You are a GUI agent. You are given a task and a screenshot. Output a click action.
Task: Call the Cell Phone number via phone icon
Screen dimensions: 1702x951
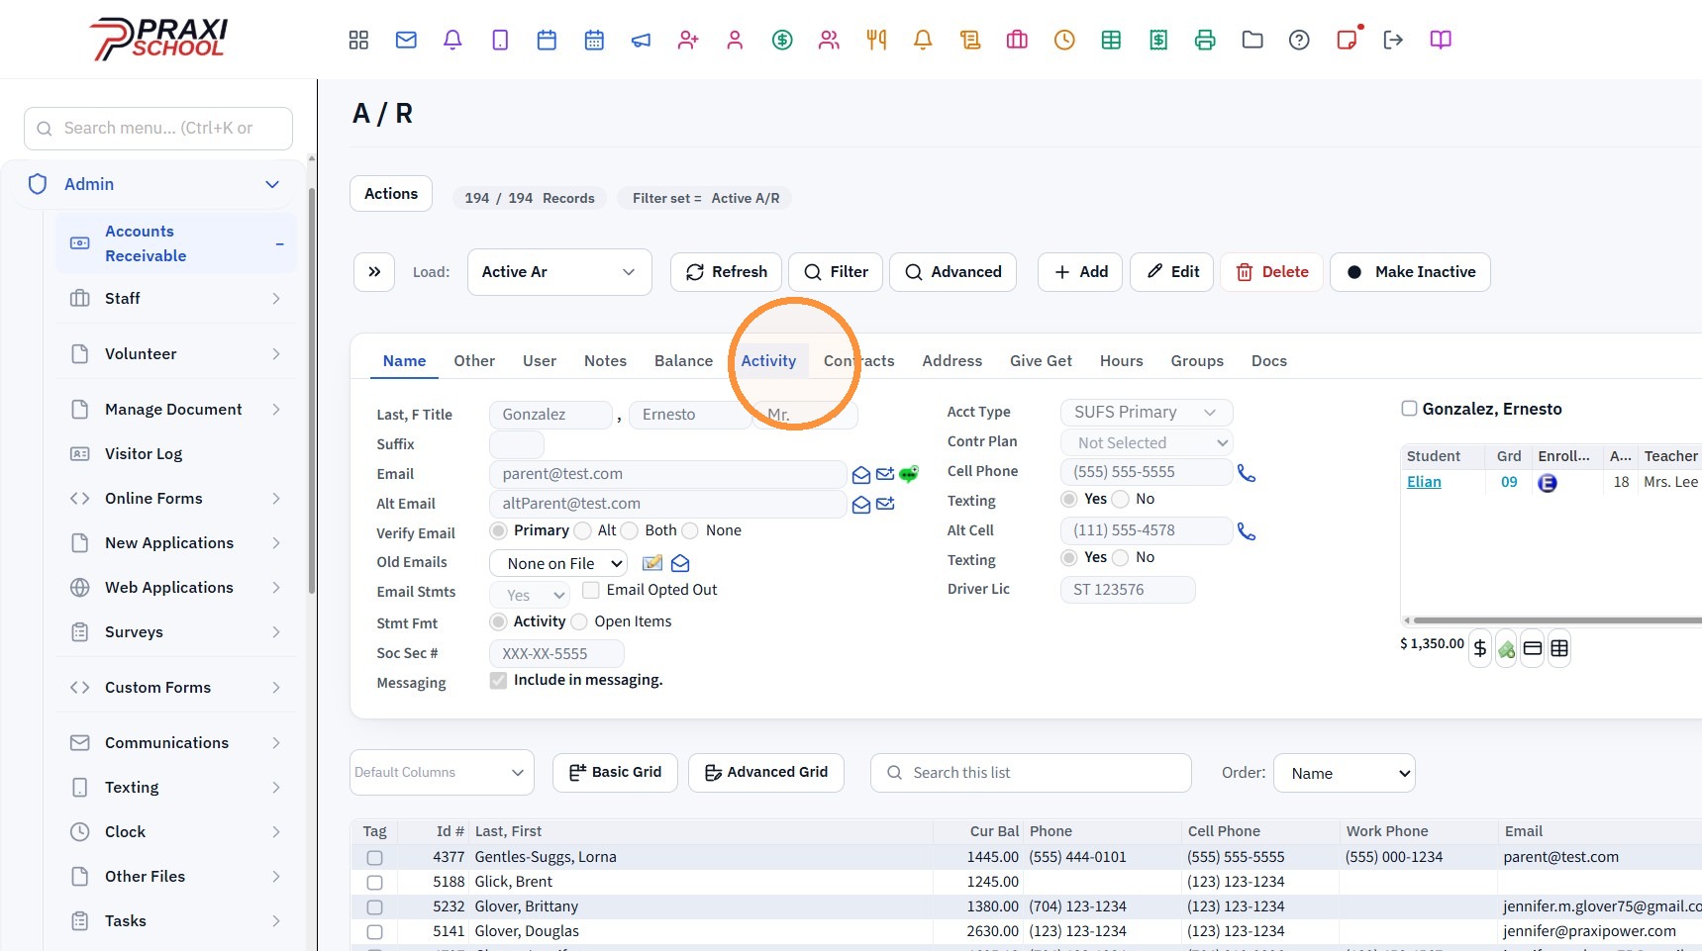1247,474
